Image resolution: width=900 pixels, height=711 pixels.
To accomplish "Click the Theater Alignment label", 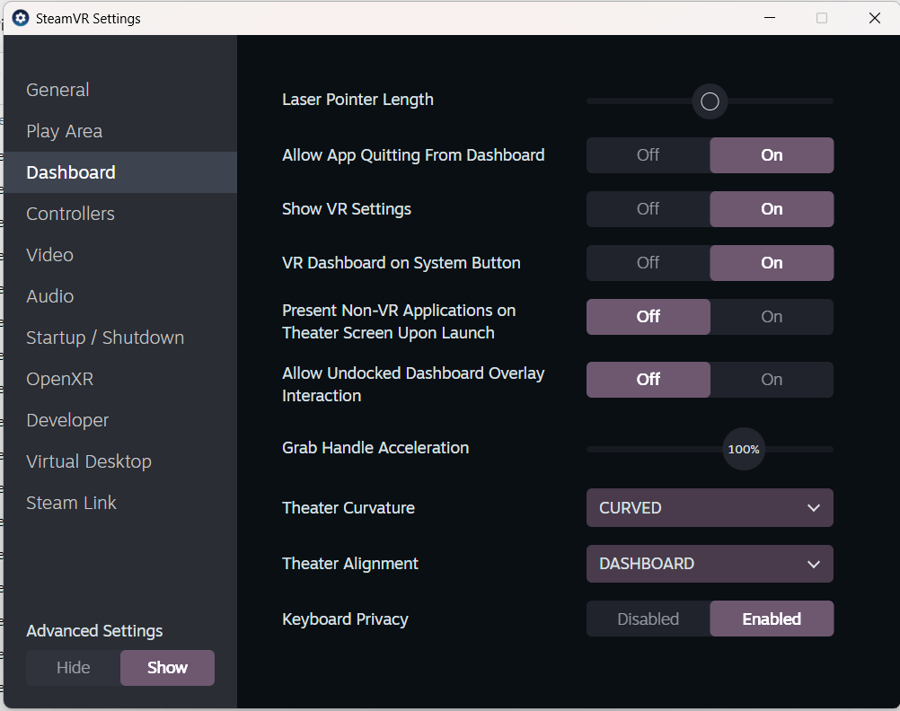I will click(x=350, y=564).
